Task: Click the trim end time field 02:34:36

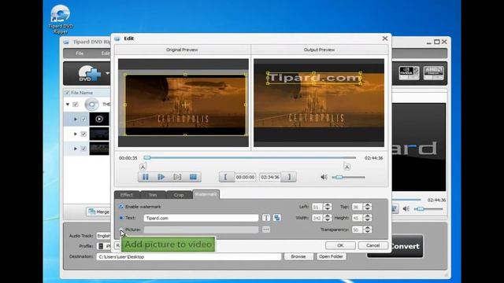Action: coord(270,177)
